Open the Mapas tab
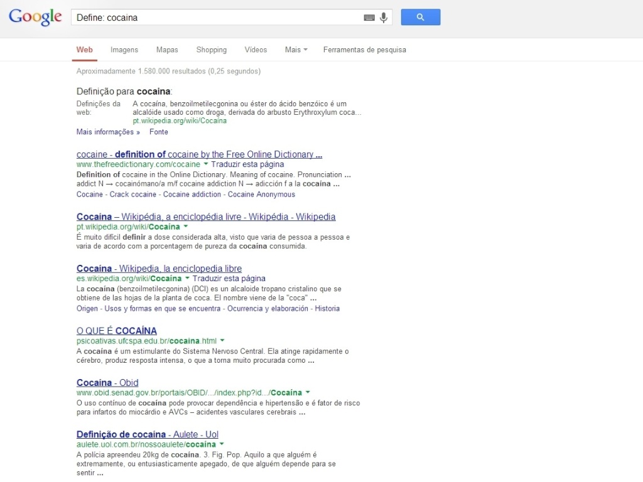Image resolution: width=643 pixels, height=482 pixels. [x=166, y=50]
